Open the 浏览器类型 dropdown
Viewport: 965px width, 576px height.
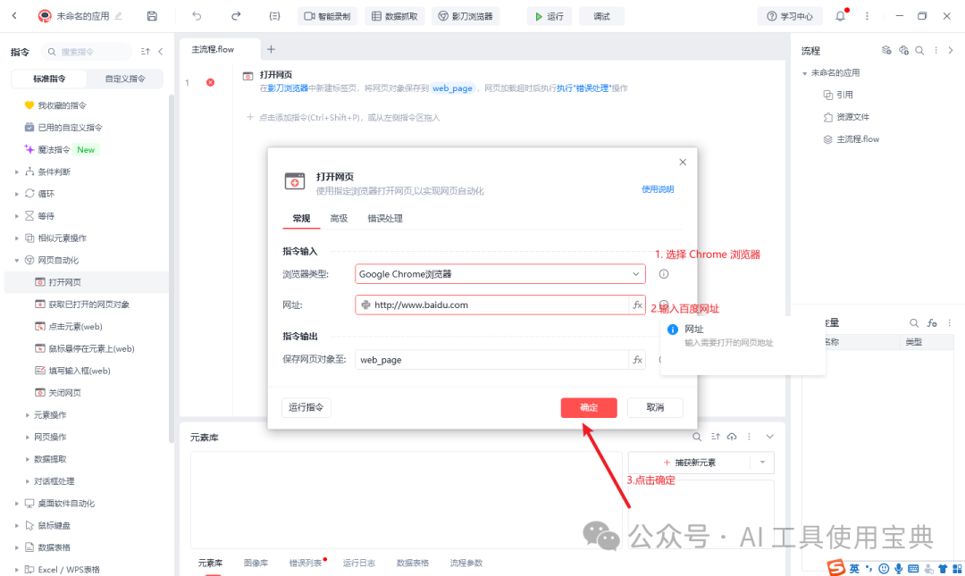click(499, 274)
